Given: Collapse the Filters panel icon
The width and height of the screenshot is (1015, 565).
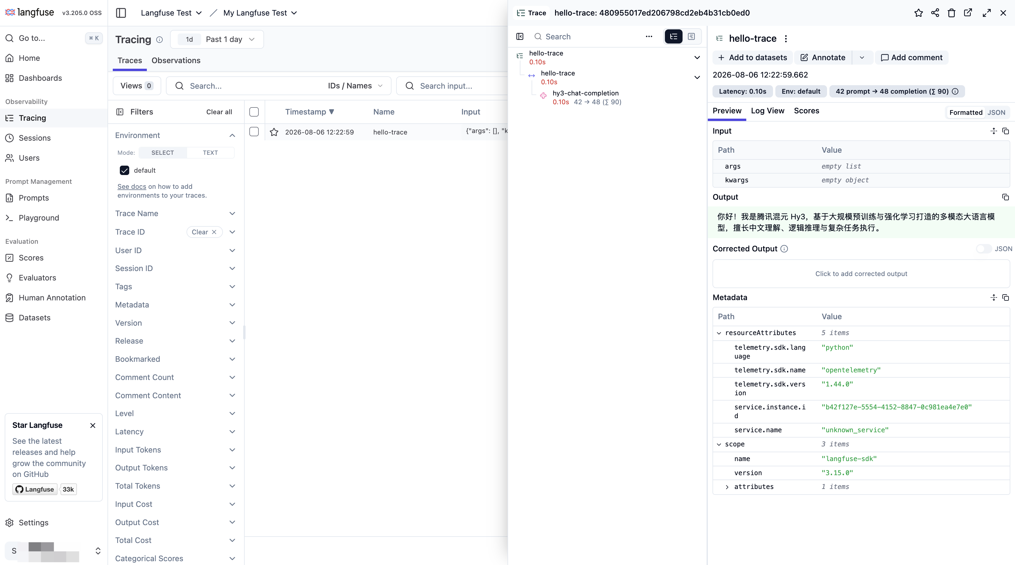Looking at the screenshot, I should coord(120,112).
